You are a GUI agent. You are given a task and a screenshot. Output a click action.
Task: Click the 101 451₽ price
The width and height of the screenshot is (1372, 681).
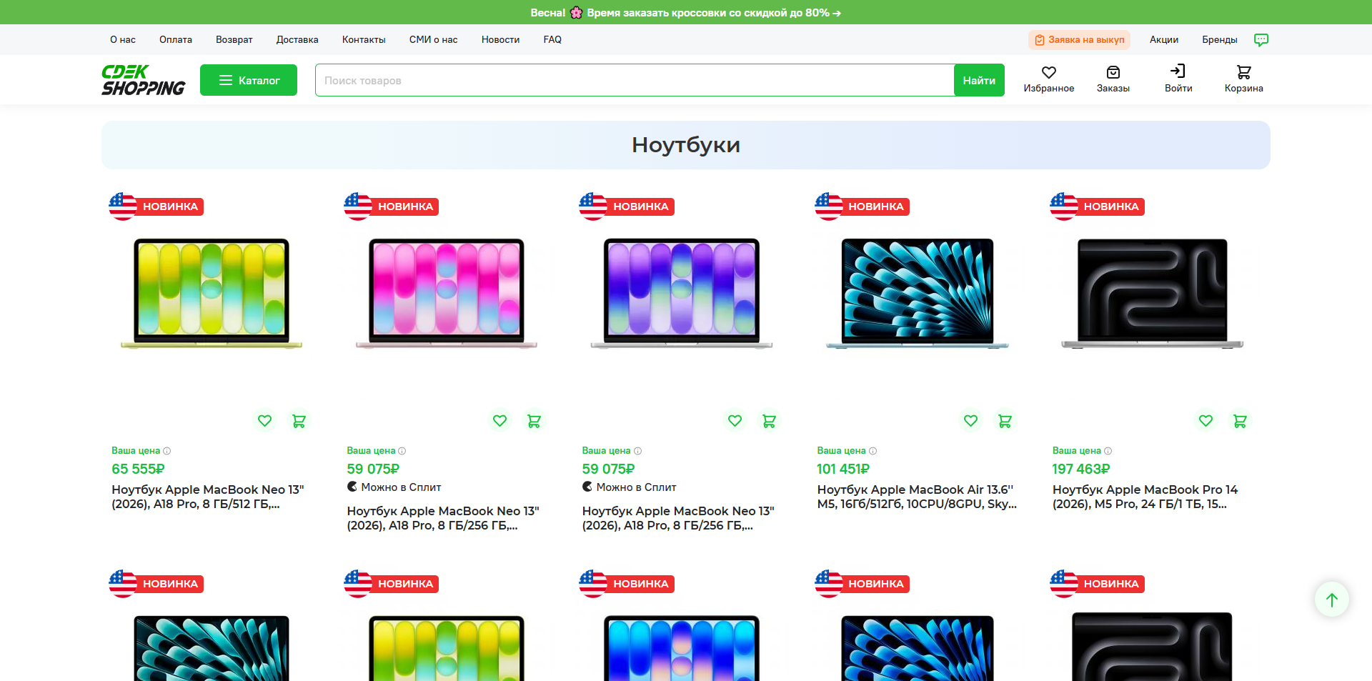(x=843, y=469)
